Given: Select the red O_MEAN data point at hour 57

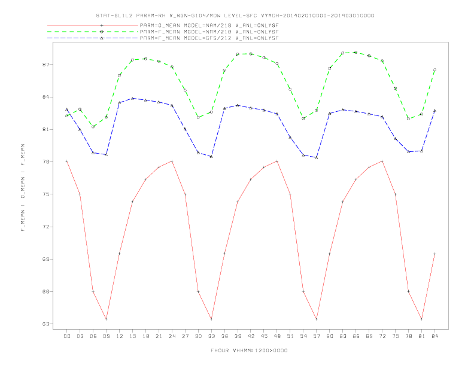Looking at the screenshot, I should pos(317,319).
